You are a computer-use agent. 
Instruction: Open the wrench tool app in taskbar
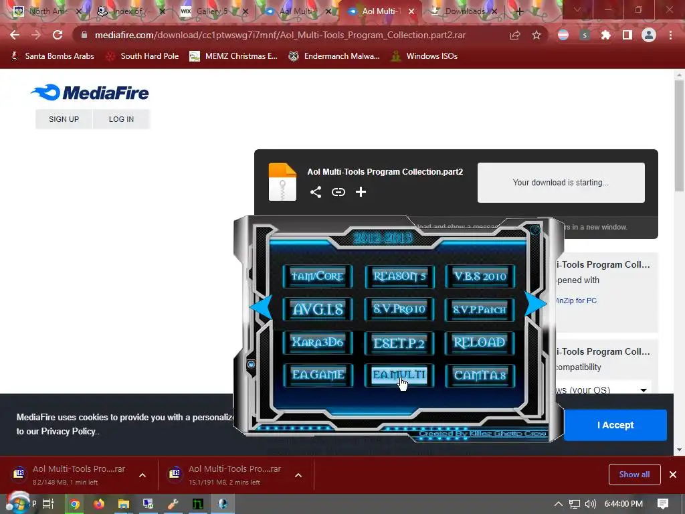pos(173,504)
